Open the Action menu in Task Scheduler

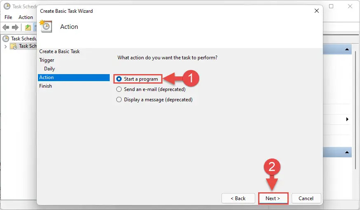pos(26,17)
